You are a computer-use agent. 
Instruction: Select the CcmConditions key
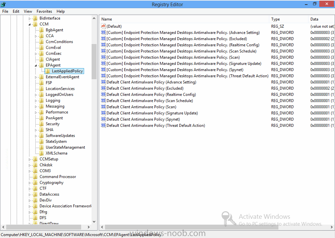click(60, 42)
